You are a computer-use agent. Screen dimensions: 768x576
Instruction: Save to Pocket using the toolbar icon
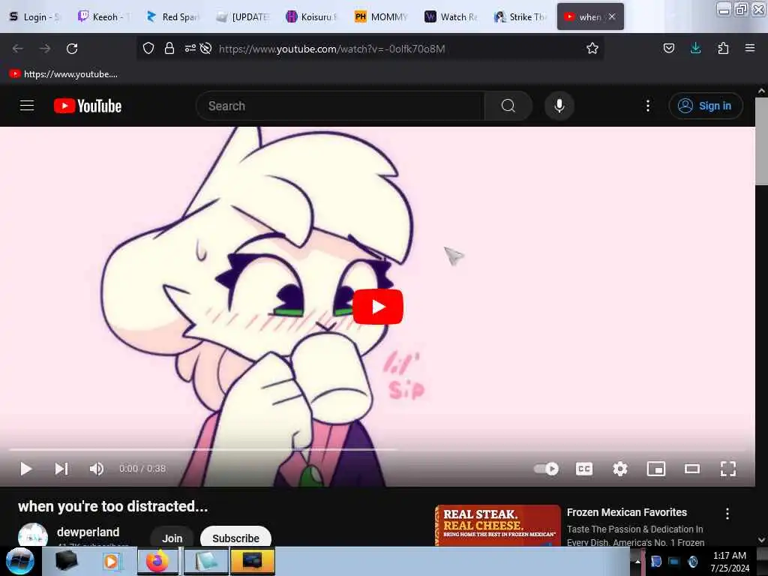tap(668, 48)
